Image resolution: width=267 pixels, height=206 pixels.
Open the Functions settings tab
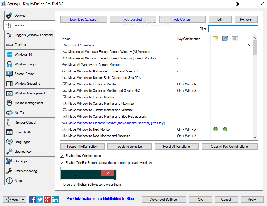coord(29,25)
